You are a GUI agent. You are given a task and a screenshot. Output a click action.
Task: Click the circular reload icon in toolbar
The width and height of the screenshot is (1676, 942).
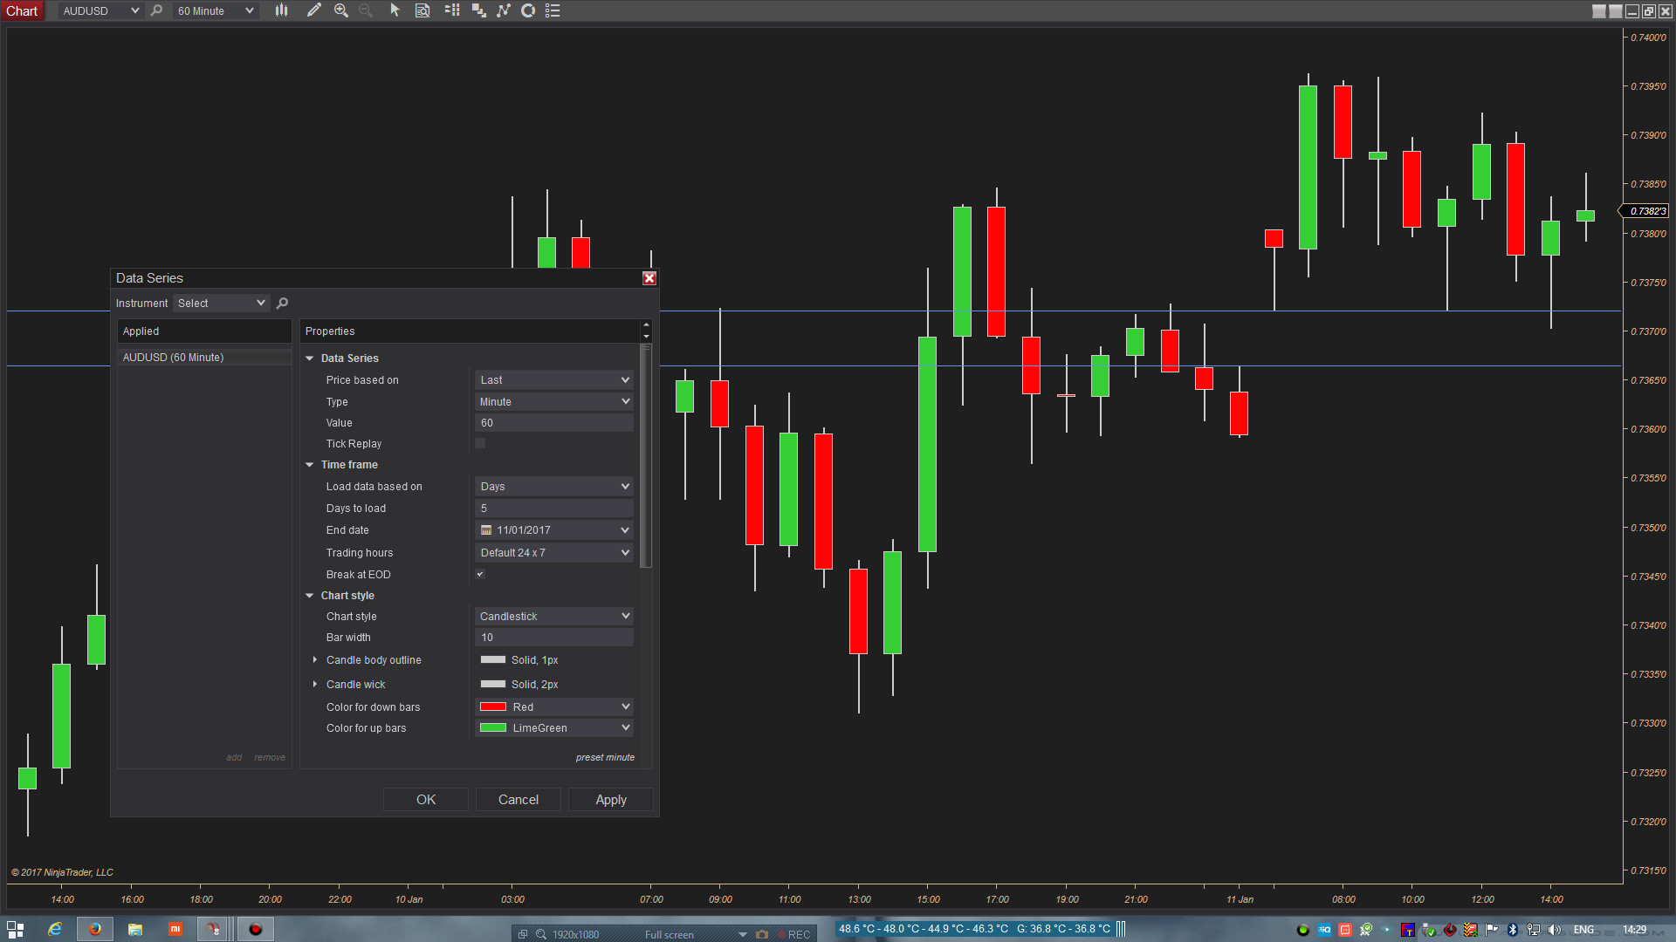[528, 10]
